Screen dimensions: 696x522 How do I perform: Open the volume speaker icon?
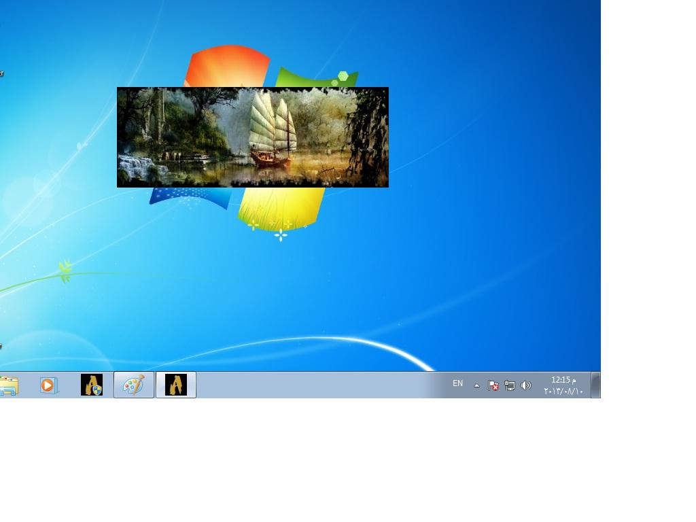click(x=526, y=385)
